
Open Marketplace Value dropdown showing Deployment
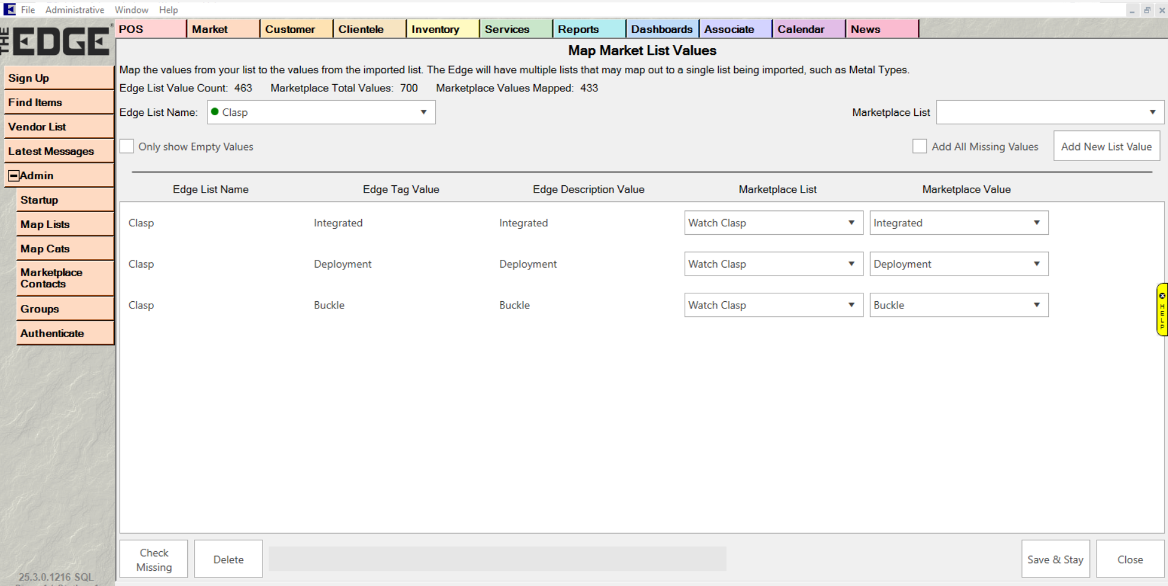click(x=958, y=264)
